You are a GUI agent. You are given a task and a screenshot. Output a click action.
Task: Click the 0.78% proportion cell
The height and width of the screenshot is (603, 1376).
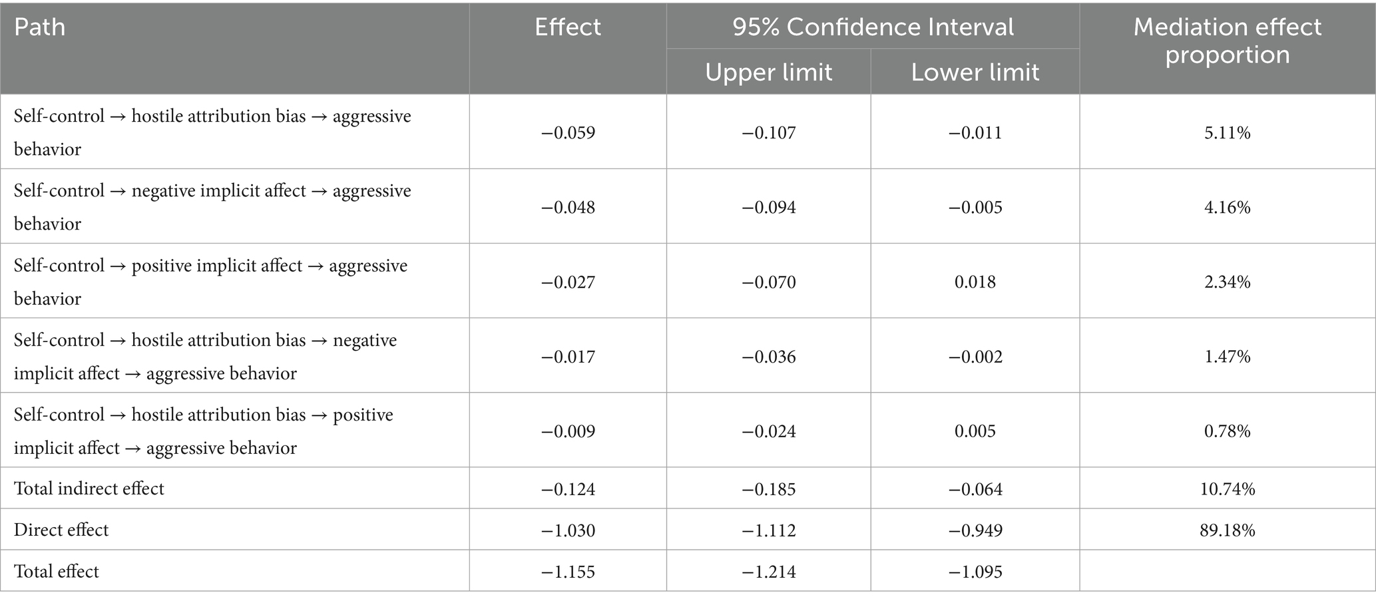(x=1227, y=431)
